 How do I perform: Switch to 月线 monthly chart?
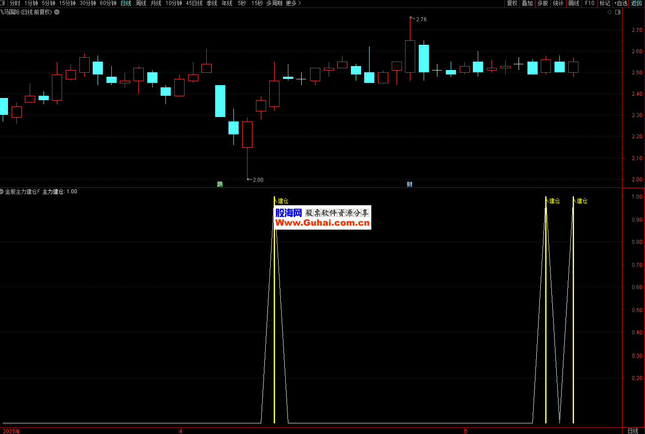(x=156, y=3)
